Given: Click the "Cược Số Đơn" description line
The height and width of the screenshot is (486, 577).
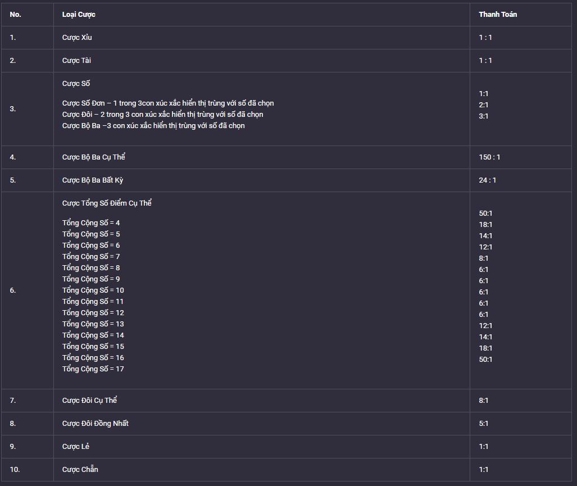Looking at the screenshot, I should pos(168,103).
